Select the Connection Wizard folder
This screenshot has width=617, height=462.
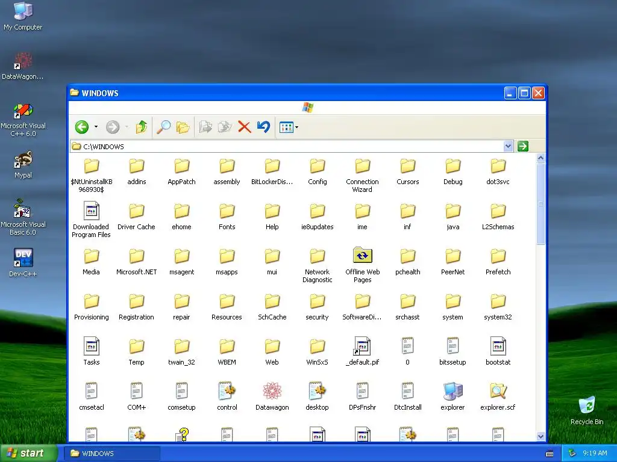click(x=362, y=175)
